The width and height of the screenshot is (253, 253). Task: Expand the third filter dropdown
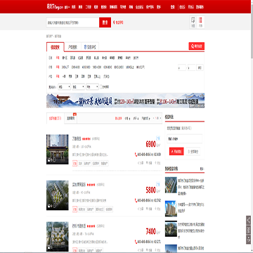[x=93, y=87]
